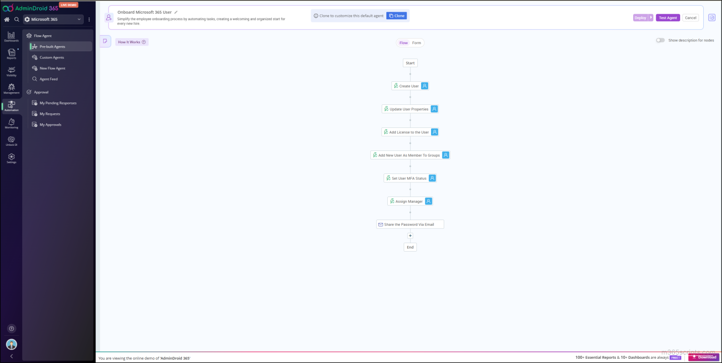The width and height of the screenshot is (722, 363).
Task: Toggle approval badge on Assign Manager node
Action: coord(428,201)
